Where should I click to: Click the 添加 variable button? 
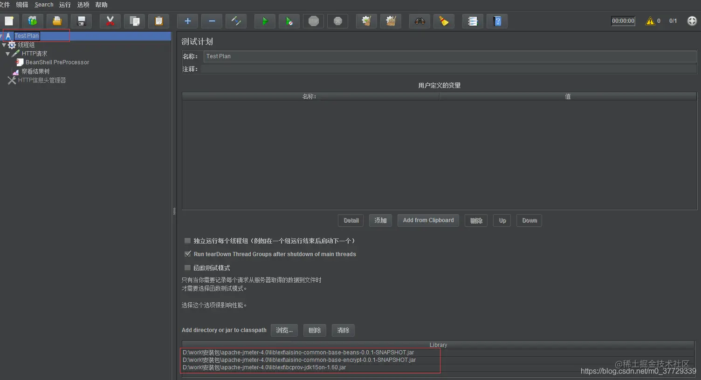(380, 221)
